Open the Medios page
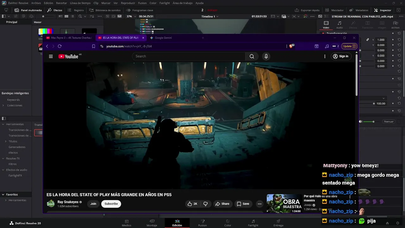The width and height of the screenshot is (405, 228). point(127,223)
